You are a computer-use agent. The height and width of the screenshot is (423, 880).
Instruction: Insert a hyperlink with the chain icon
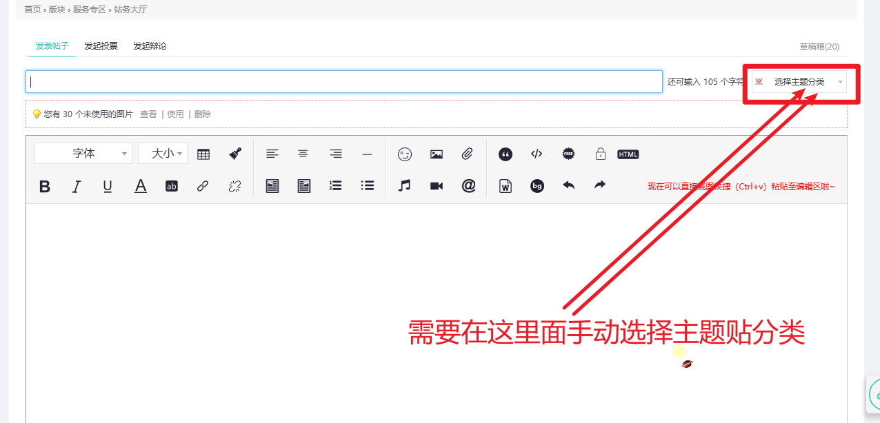(203, 186)
